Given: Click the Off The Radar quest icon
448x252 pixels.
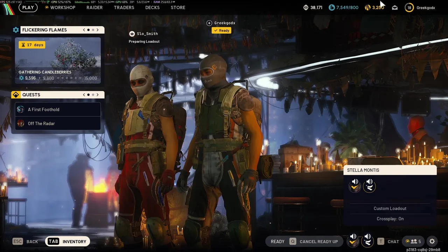Looking at the screenshot, I should click(x=21, y=123).
